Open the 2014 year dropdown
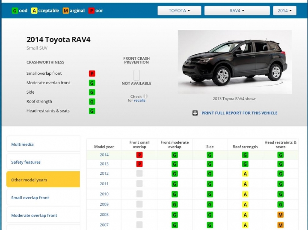Image resolution: width=308 pixels, height=230 pixels. click(x=284, y=11)
